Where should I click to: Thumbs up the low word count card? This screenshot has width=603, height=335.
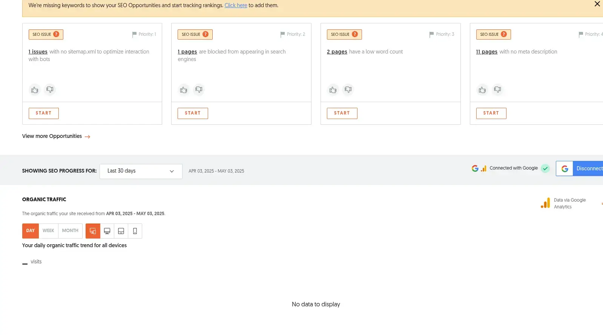[333, 90]
